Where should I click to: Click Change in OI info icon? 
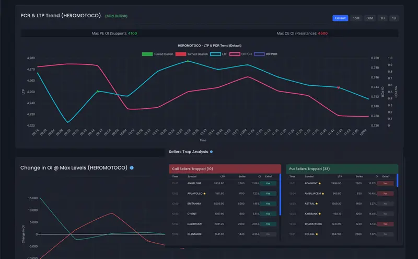point(132,167)
